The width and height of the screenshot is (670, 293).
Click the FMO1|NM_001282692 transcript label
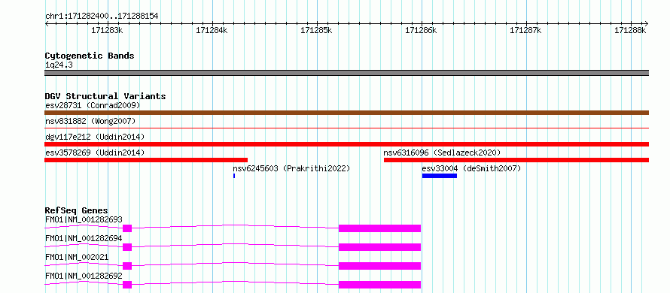84,276
